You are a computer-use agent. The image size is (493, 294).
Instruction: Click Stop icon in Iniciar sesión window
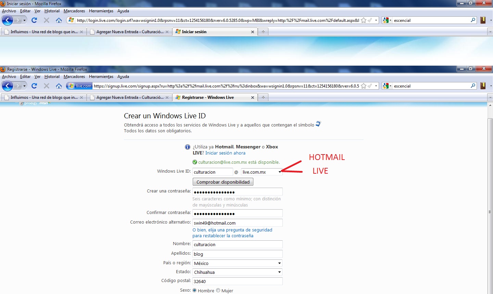47,20
